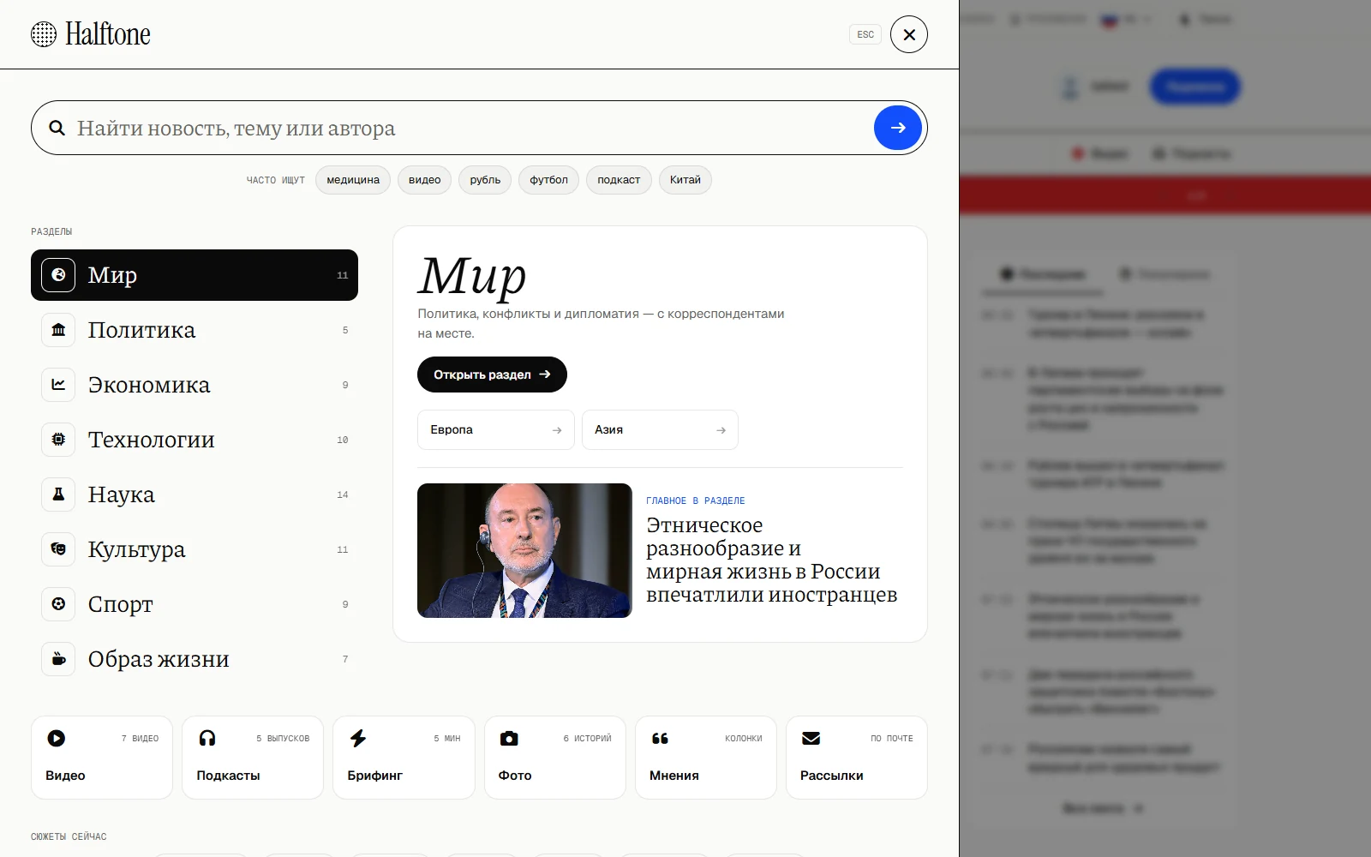The height and width of the screenshot is (857, 1371).
Task: Click the magnifier icon in search bar
Action: pyautogui.click(x=57, y=128)
